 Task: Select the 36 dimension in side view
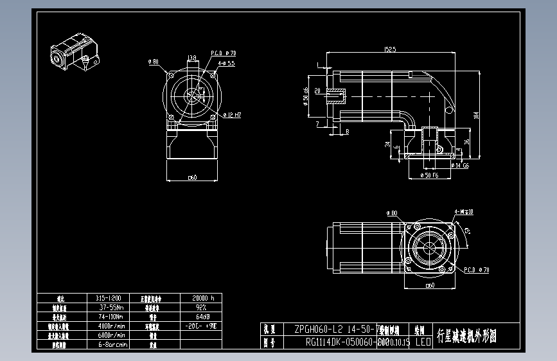(467, 141)
